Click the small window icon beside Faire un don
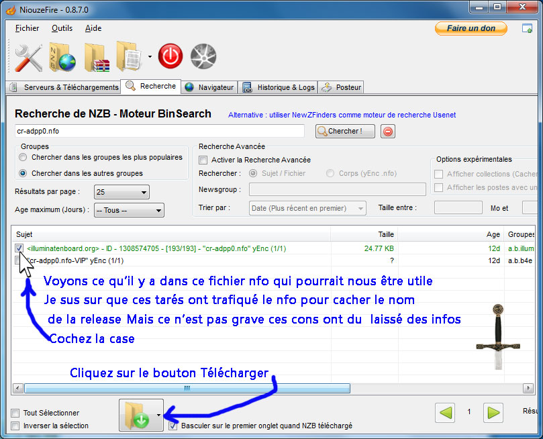This screenshot has width=543, height=439. tap(527, 28)
